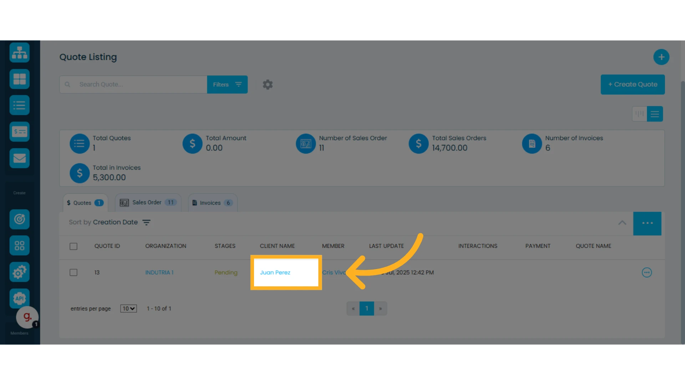
Task: Switch to the Invoices tab
Action: (x=213, y=203)
